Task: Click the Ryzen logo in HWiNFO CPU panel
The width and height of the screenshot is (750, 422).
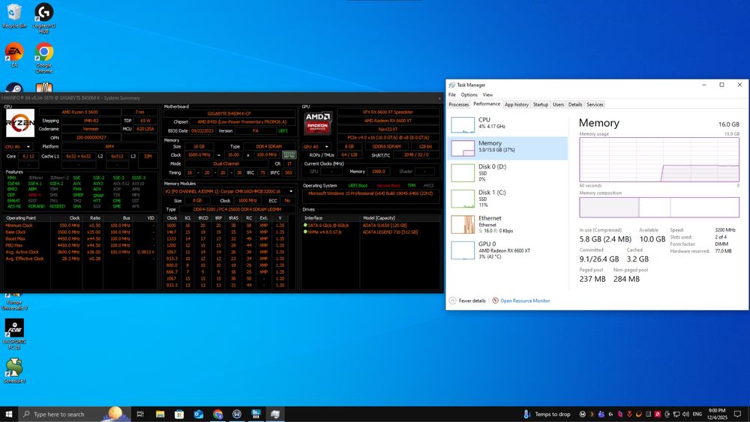Action: 20,123
